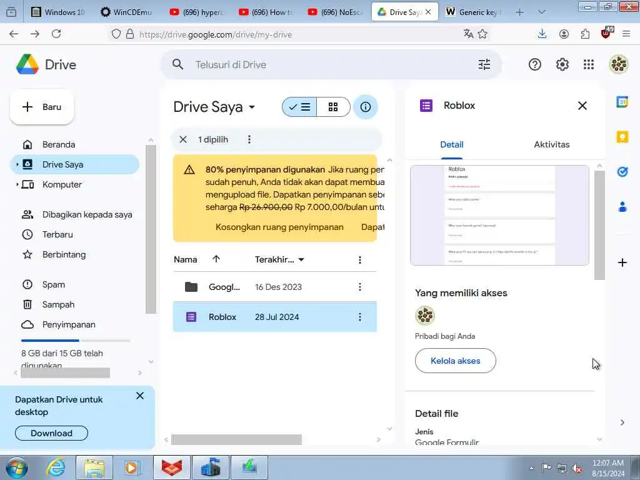640x480 pixels.
Task: Open the browser extensions puzzle icon
Action: point(585,34)
